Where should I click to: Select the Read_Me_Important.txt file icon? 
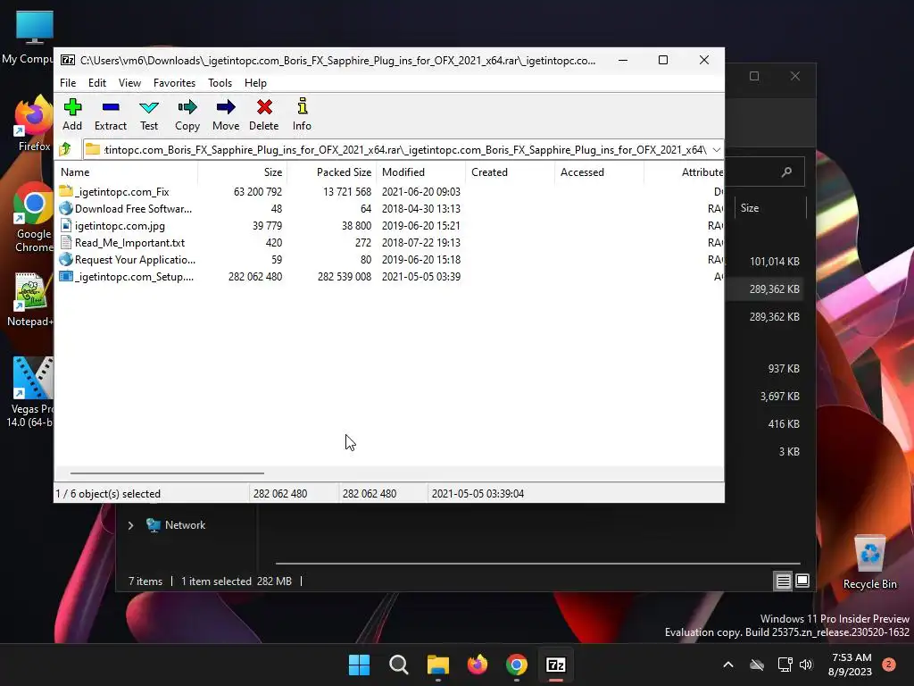click(66, 242)
